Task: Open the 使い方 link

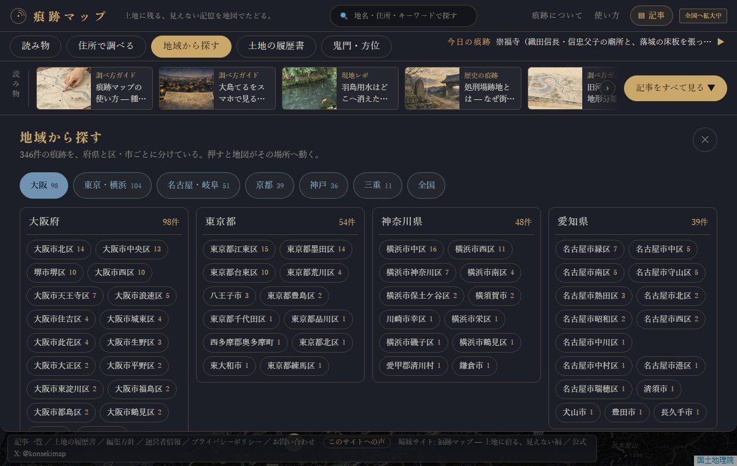Action: pyautogui.click(x=607, y=16)
